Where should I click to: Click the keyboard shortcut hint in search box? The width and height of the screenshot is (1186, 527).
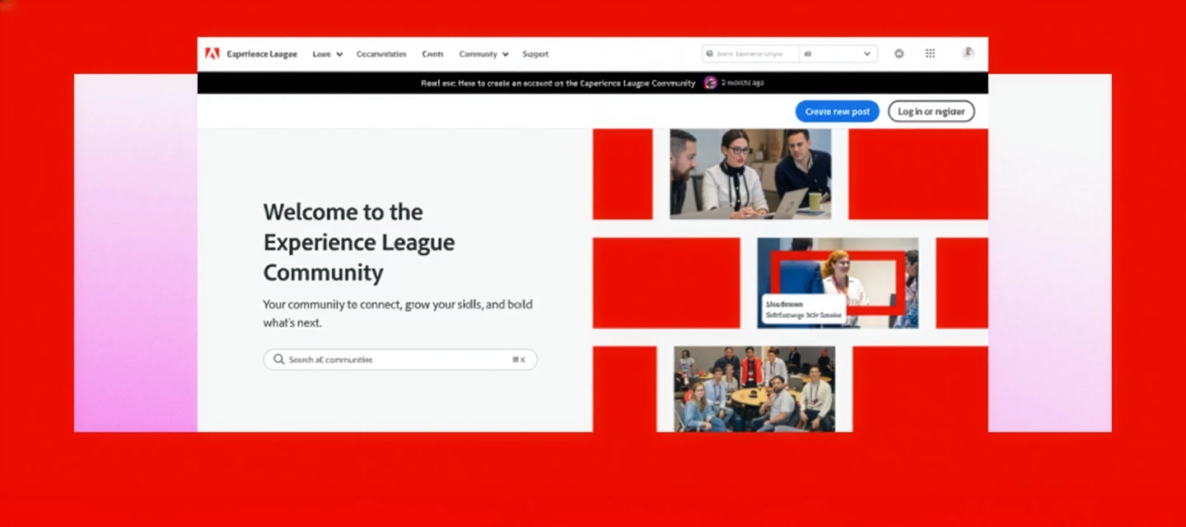[x=519, y=360]
